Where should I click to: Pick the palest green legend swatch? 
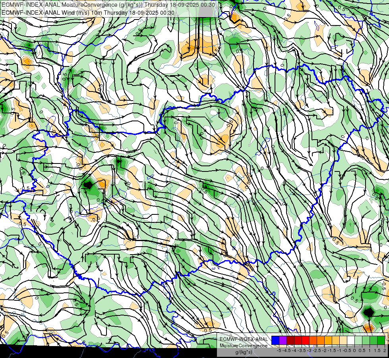(x=358, y=340)
